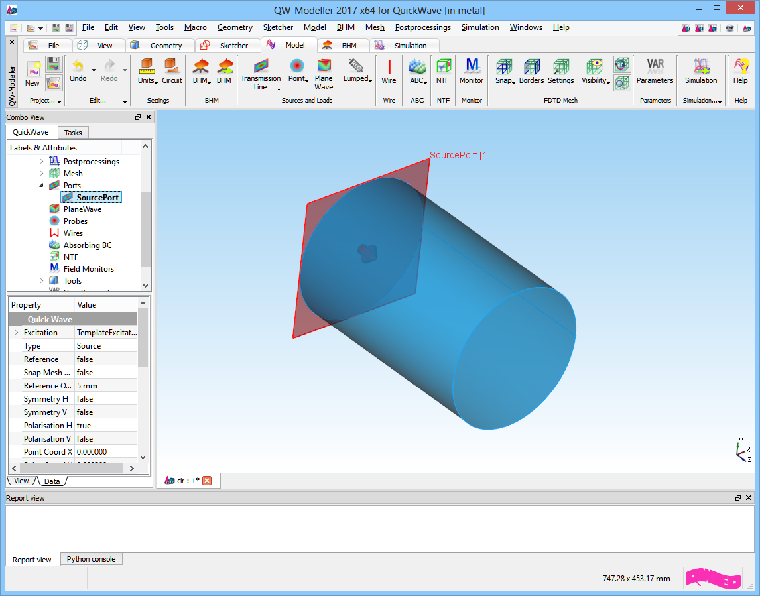Click the ribbon Save icon above Project
Viewport: 760px width, 596px height.
[53, 64]
